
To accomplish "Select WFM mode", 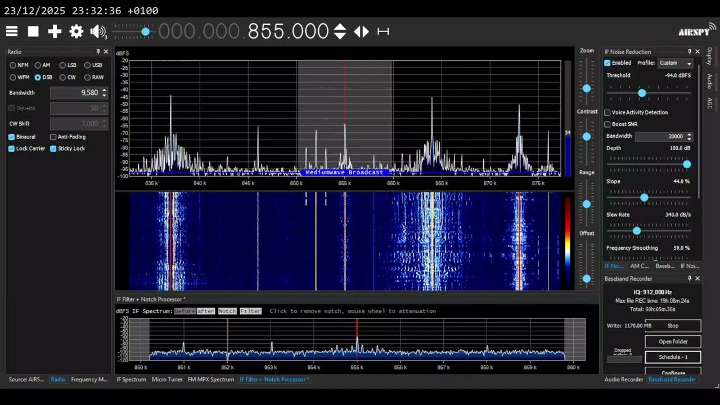I will [20, 77].
